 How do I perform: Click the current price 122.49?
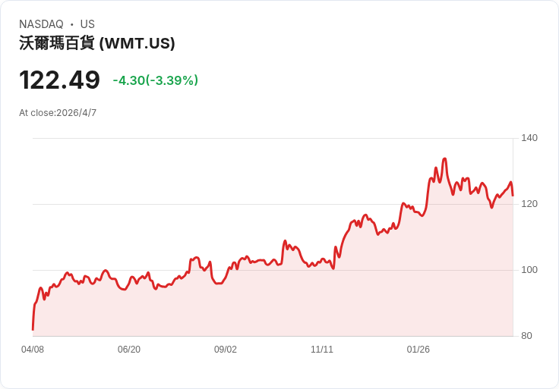(59, 80)
